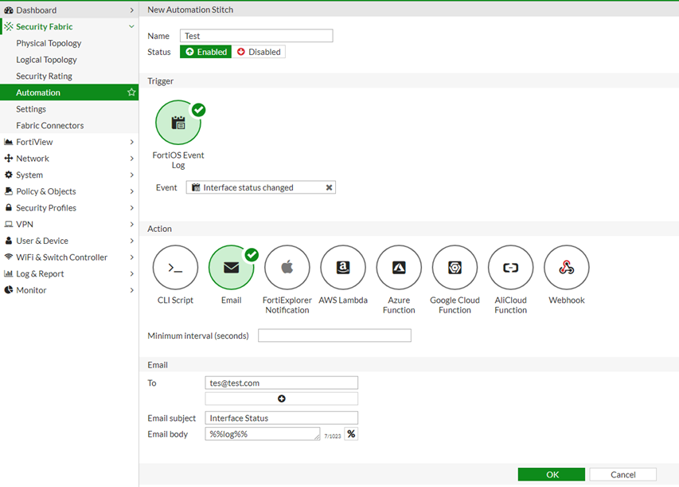Choose the AWS Lambda action icon
Viewport: 679px width, 487px height.
343,268
